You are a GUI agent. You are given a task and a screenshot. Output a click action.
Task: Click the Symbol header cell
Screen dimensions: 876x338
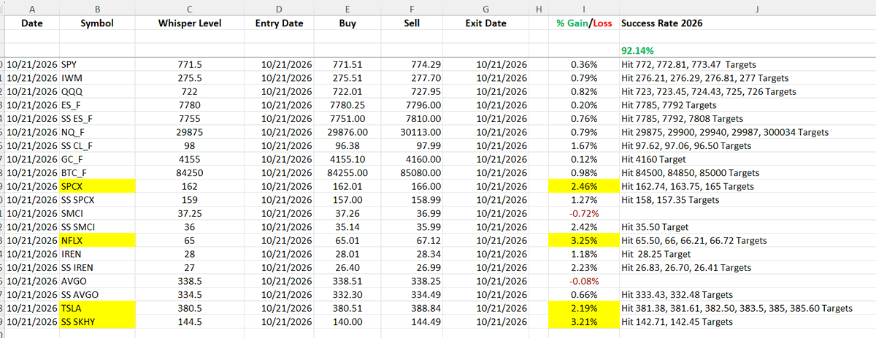[x=98, y=23]
